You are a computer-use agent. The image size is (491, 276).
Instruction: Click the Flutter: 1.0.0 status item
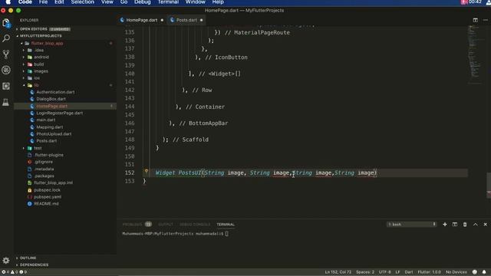pyautogui.click(x=430, y=272)
